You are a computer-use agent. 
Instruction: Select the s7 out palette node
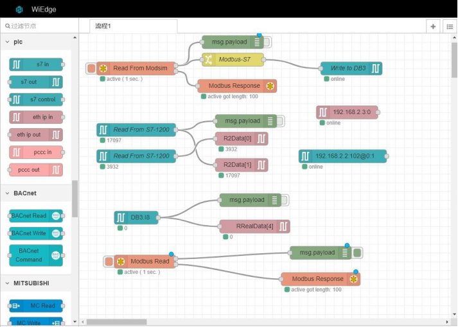pos(36,82)
